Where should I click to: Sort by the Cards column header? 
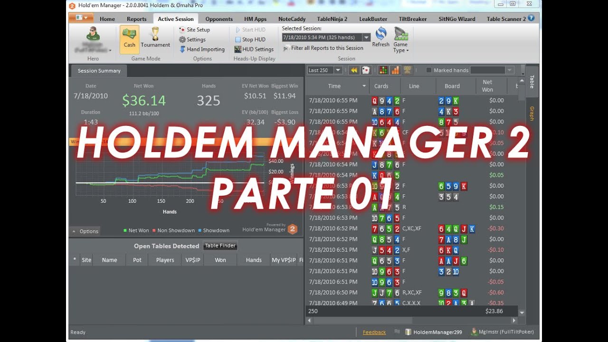(381, 86)
